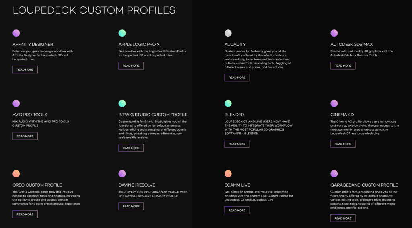
Task: Click the Bitwig Studio Custom Profile title
Action: pos(153,115)
